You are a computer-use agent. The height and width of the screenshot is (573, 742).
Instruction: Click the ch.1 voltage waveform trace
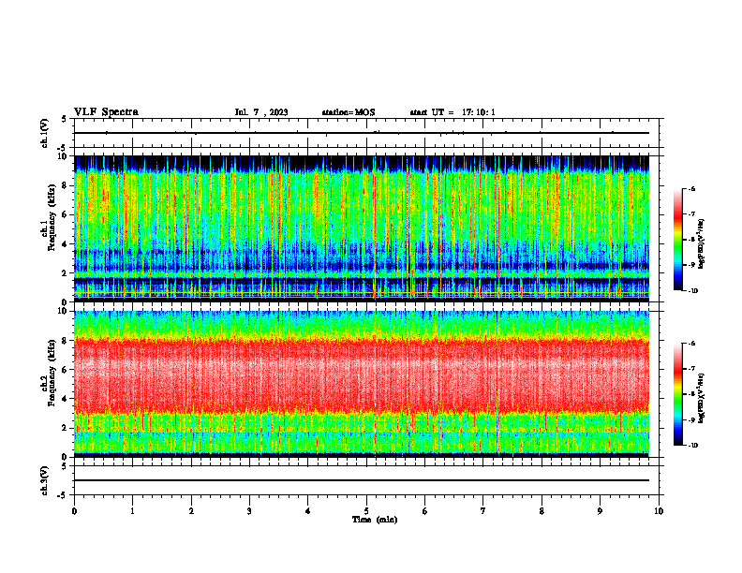[362, 133]
